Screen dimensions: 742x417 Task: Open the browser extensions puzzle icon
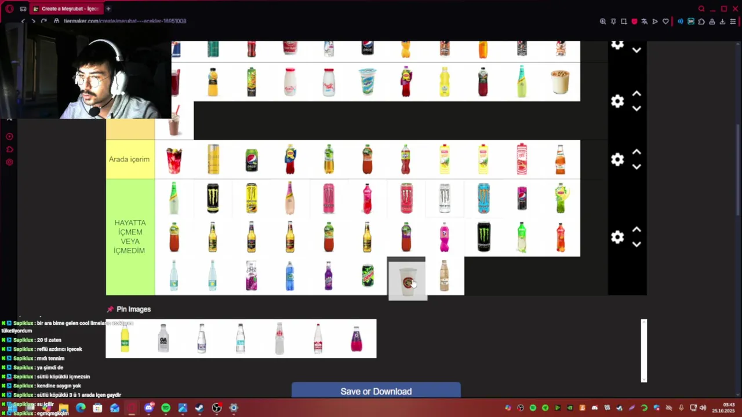701,21
